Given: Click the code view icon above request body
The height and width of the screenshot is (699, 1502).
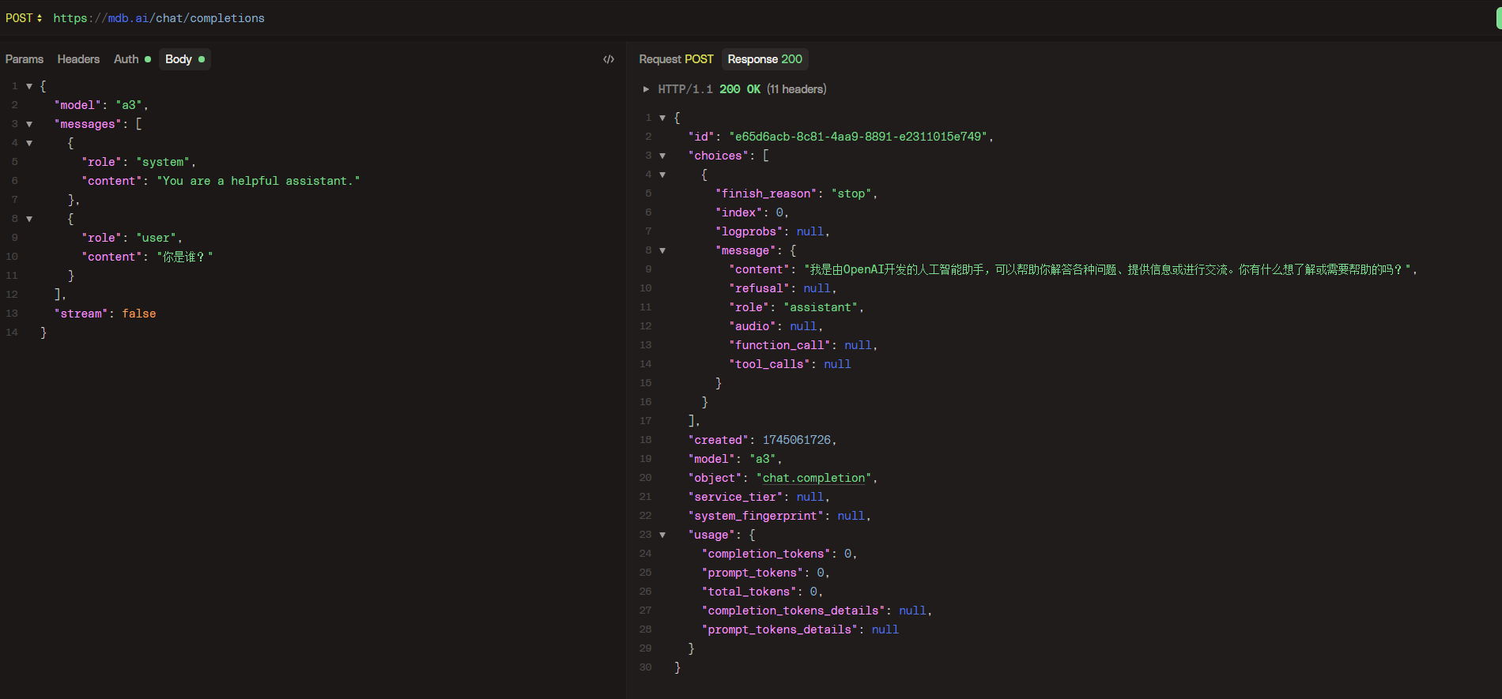Looking at the screenshot, I should tap(609, 59).
